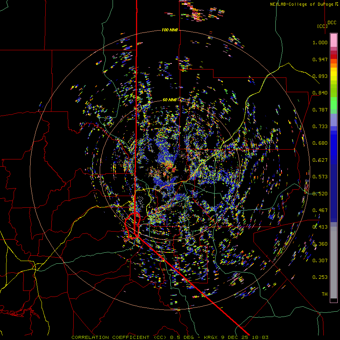Click the 0.680 scale value
This screenshot has width=340, height=340.
coord(320,143)
